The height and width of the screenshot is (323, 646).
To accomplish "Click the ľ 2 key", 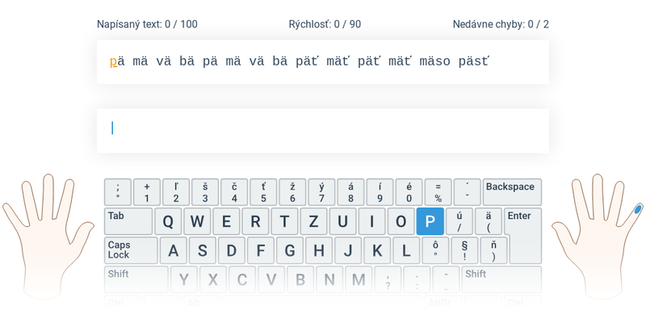I will tap(176, 192).
